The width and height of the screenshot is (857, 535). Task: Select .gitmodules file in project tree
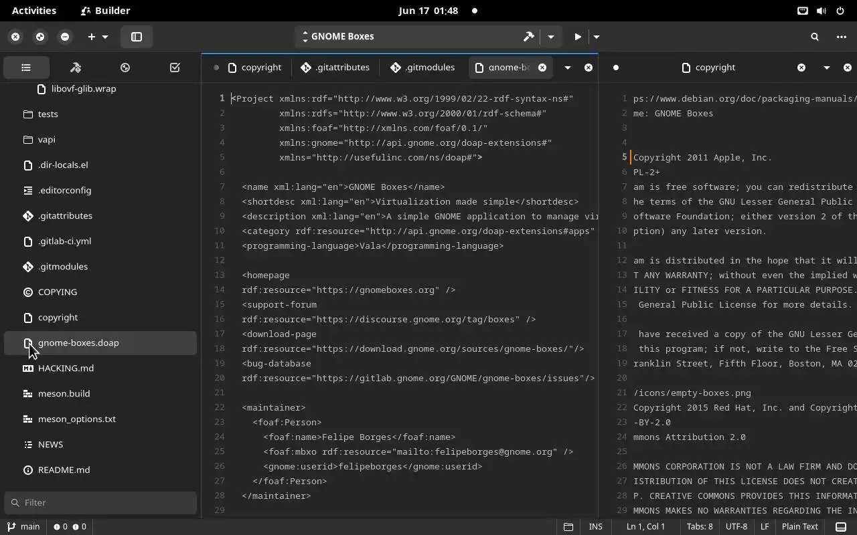pyautogui.click(x=100, y=267)
